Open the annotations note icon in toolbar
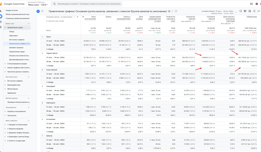The height and width of the screenshot is (152, 261). tap(241, 11)
